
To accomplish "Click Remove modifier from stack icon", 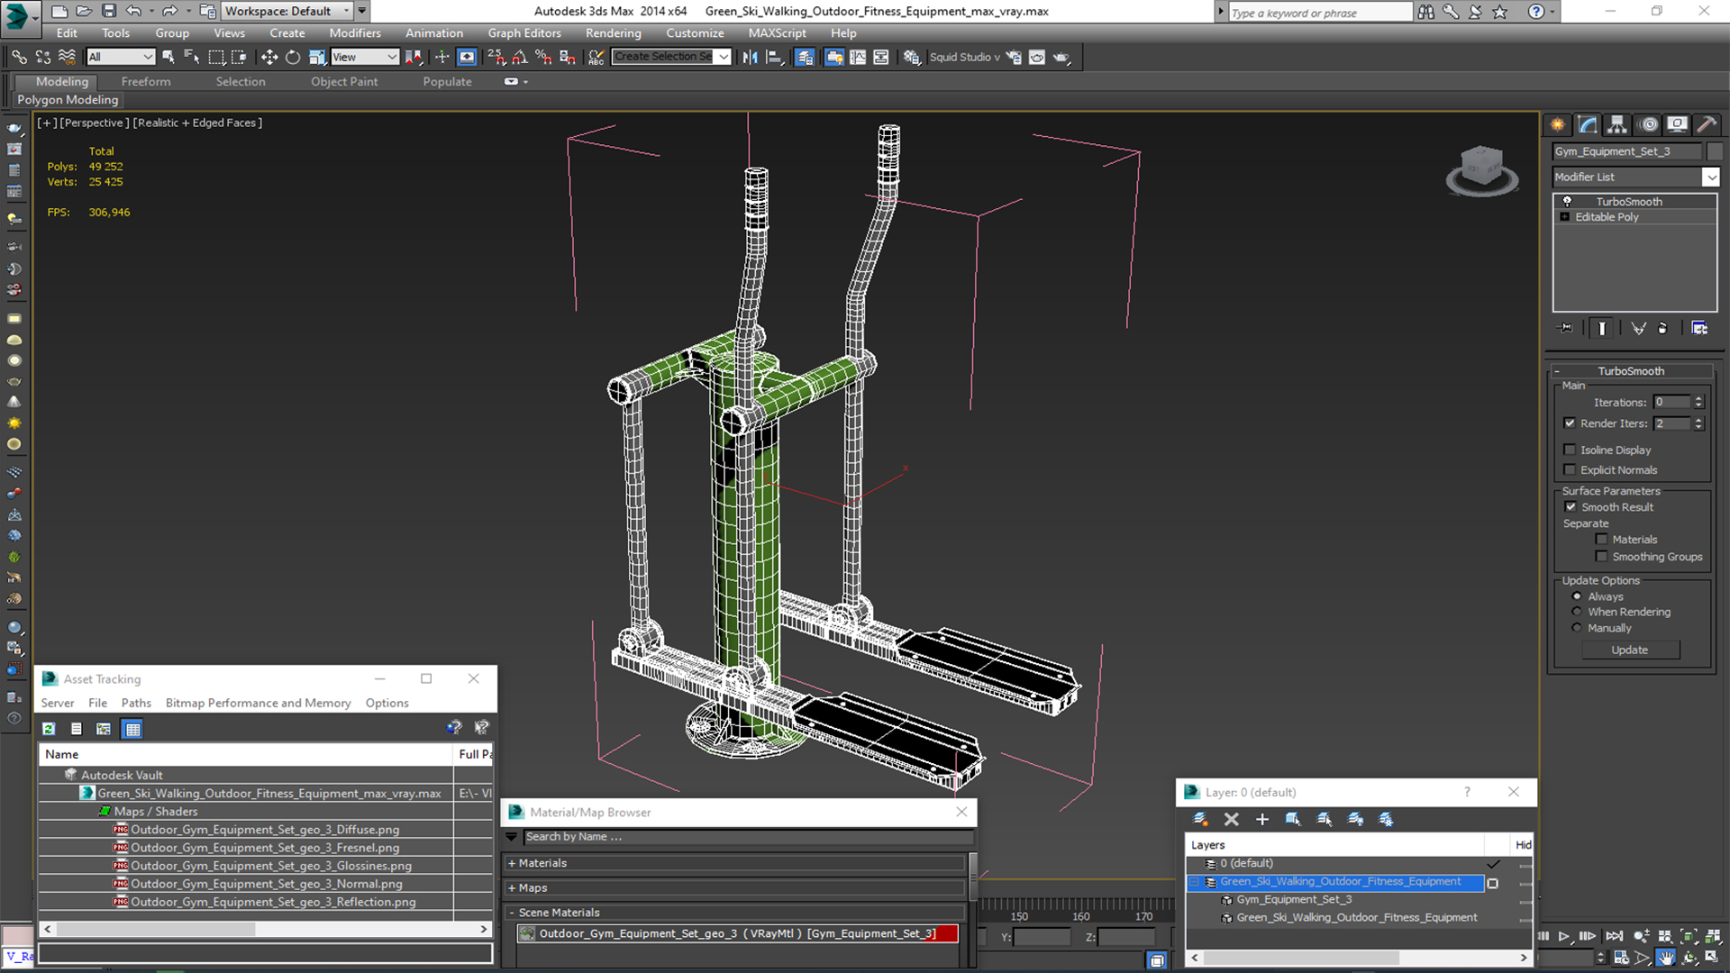I will 1662,328.
